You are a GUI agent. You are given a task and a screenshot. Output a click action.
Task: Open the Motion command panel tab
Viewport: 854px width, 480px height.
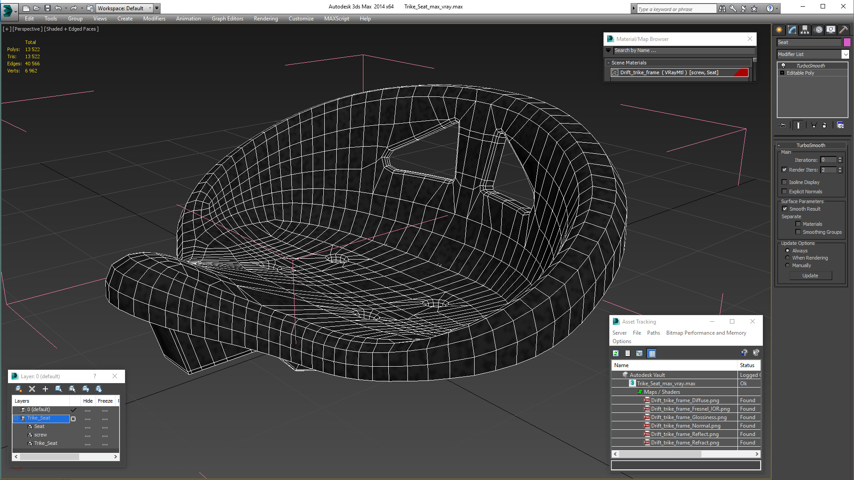(818, 30)
